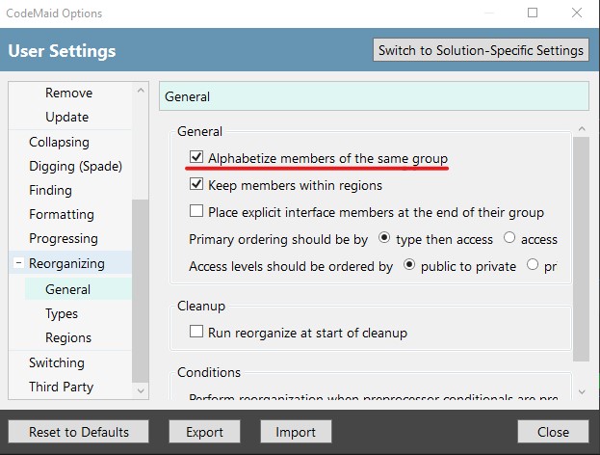
Task: Click the settings panel scrollbar thumb
Action: 582,249
